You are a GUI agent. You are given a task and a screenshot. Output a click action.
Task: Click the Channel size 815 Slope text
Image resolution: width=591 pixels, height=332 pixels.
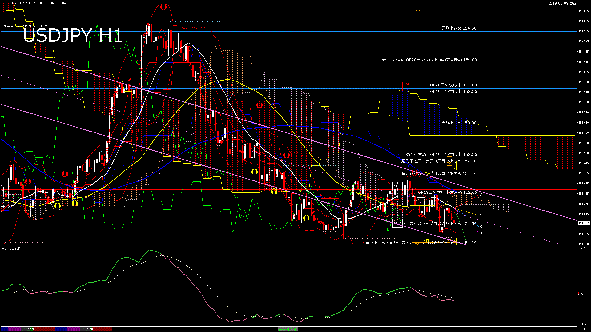tap(25, 26)
